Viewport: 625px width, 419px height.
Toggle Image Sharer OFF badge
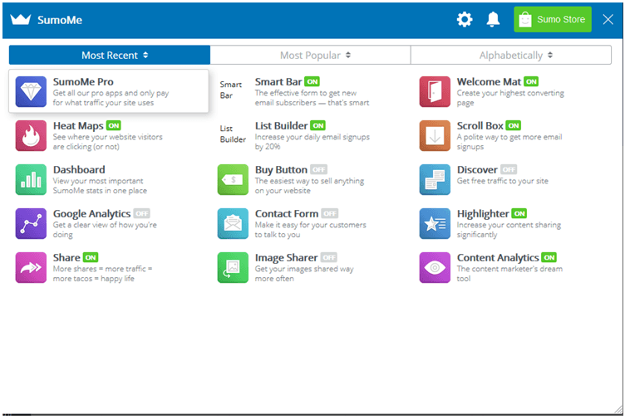coord(329,257)
